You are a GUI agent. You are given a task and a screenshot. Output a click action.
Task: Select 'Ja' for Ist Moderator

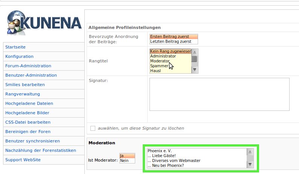[127, 156]
